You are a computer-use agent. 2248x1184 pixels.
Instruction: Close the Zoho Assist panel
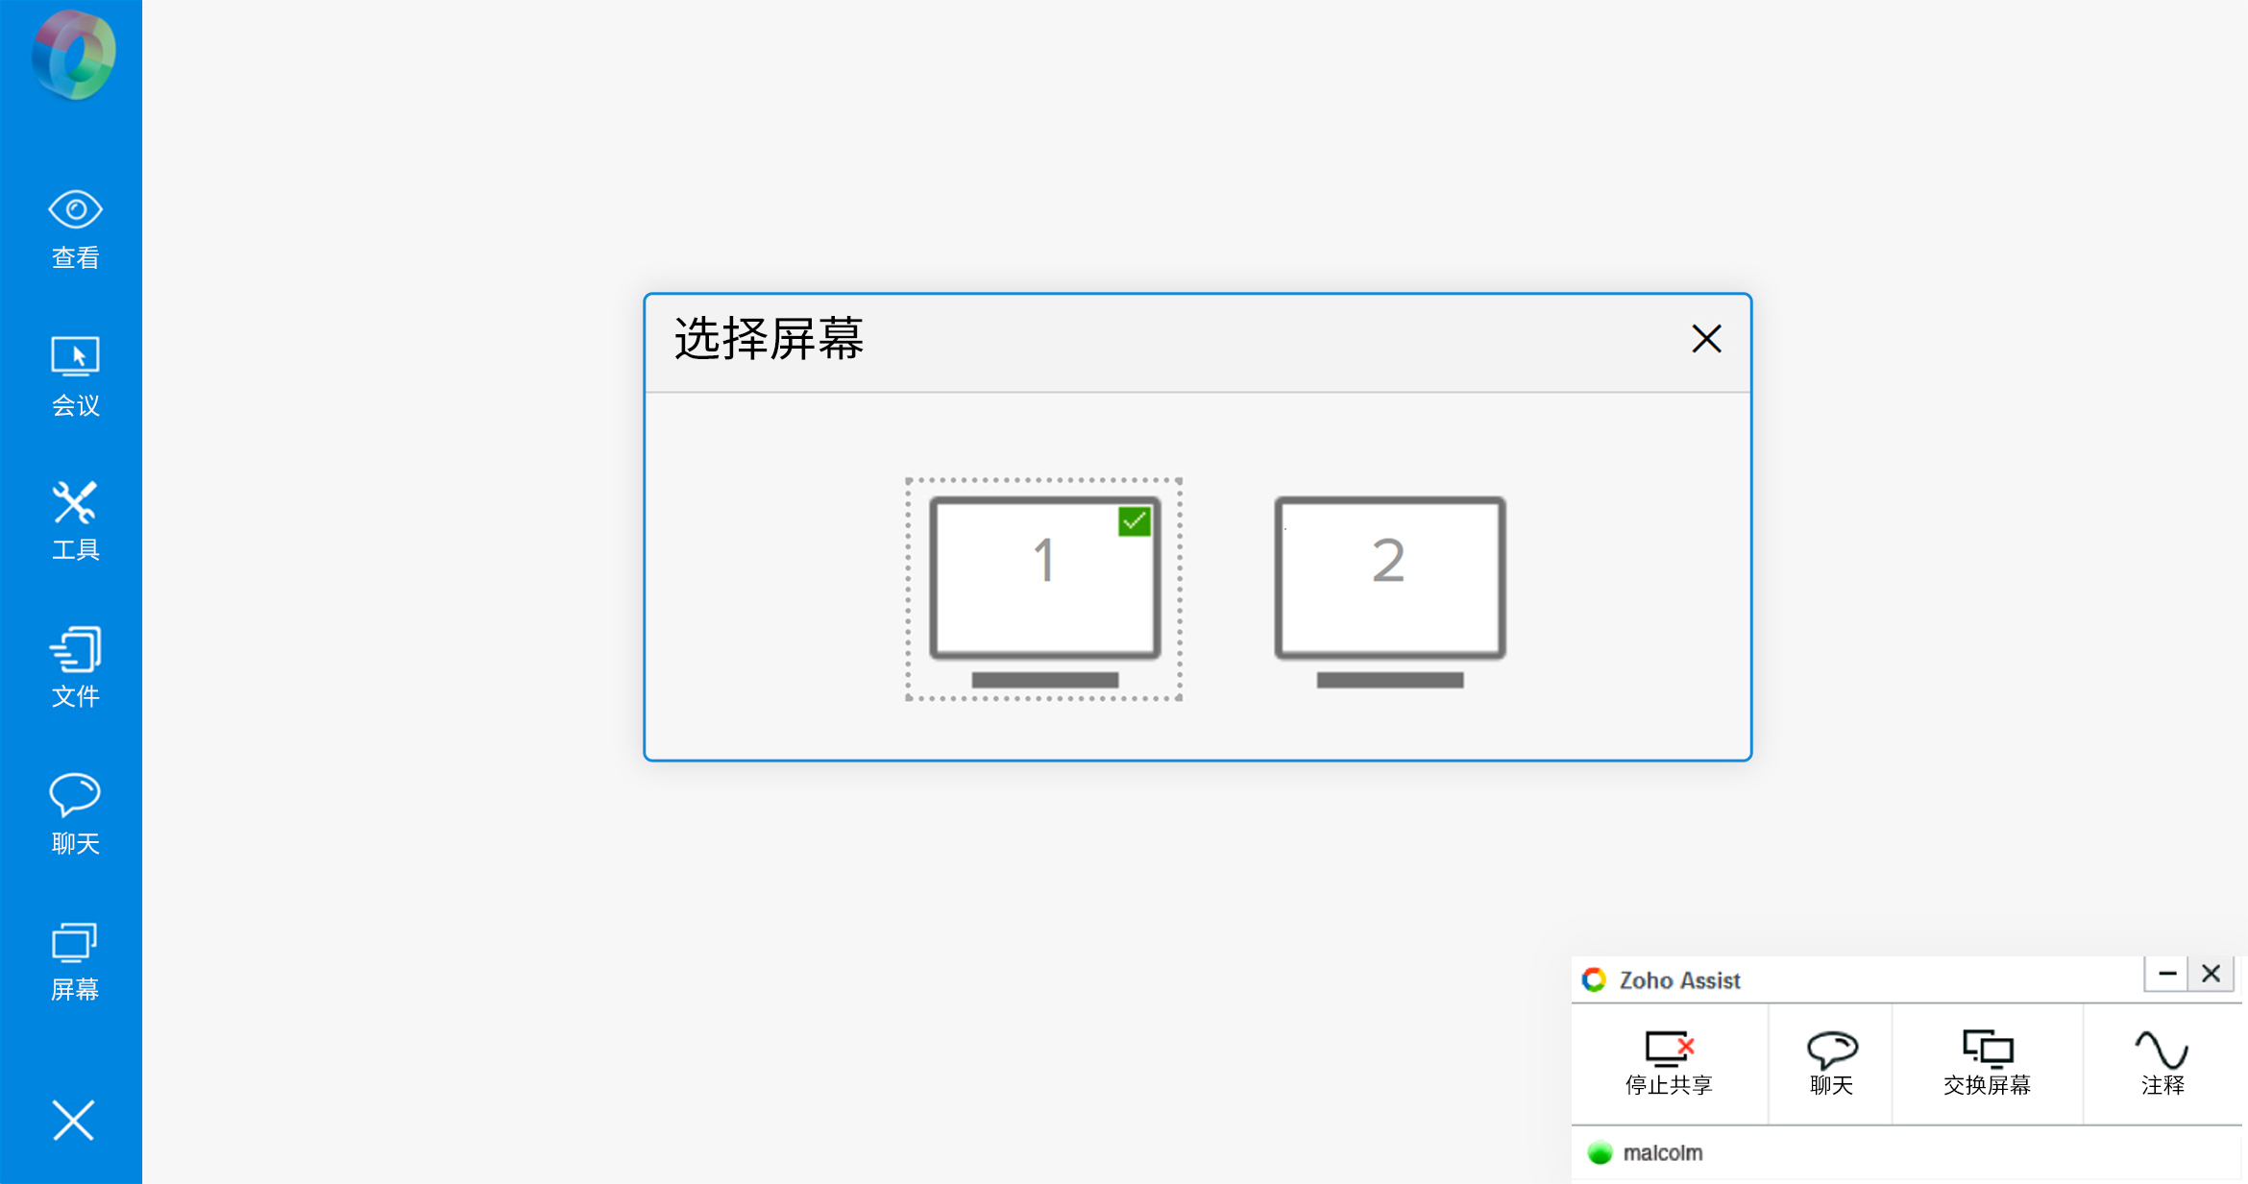coord(2211,974)
